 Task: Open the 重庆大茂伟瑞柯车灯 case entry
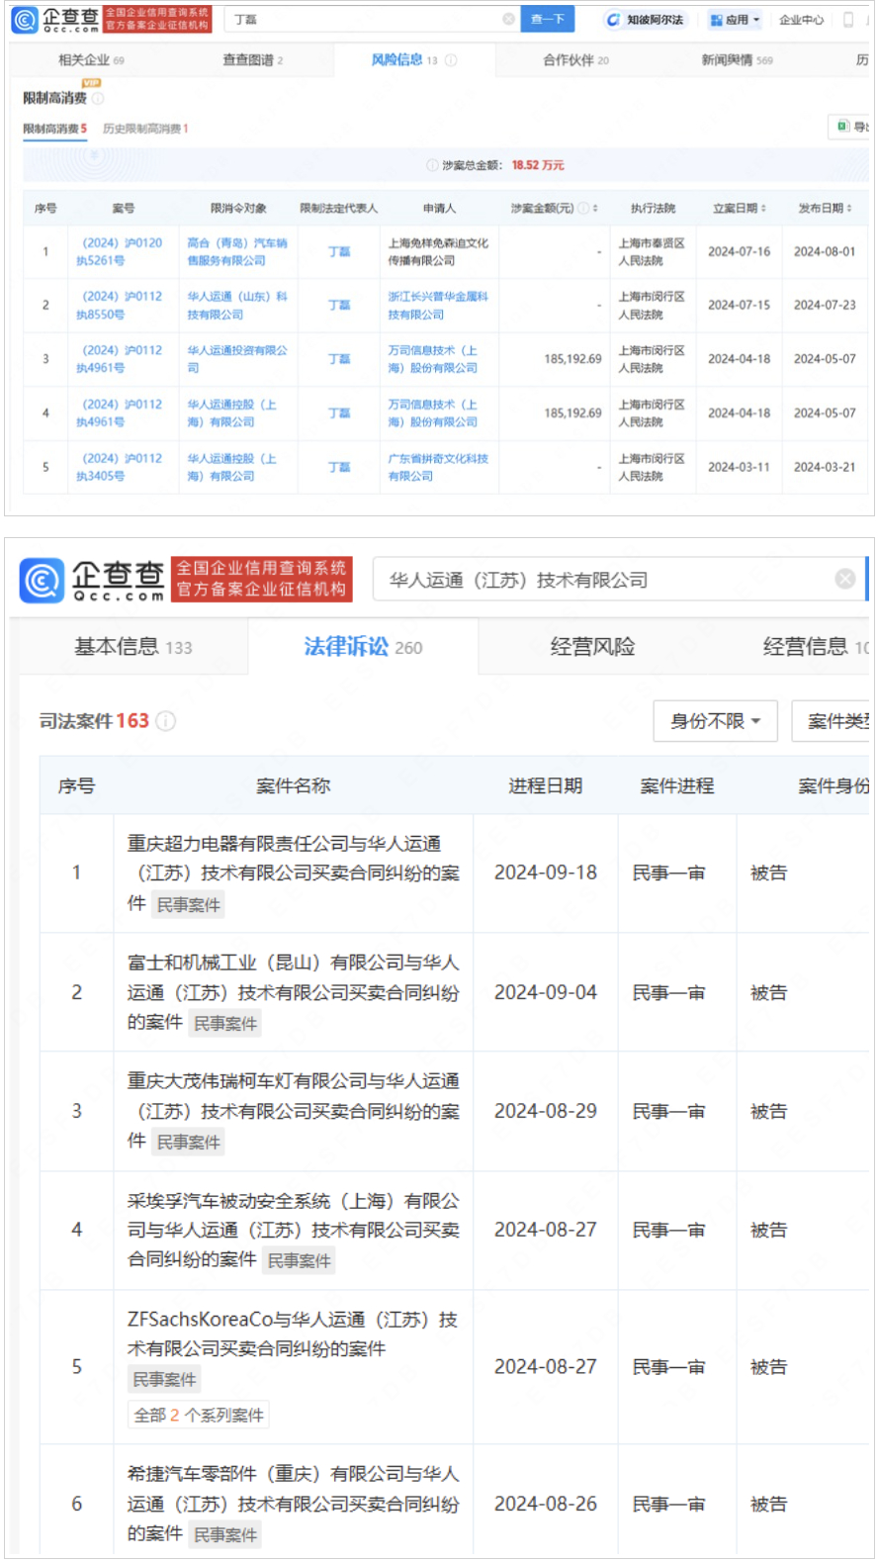click(x=293, y=1111)
